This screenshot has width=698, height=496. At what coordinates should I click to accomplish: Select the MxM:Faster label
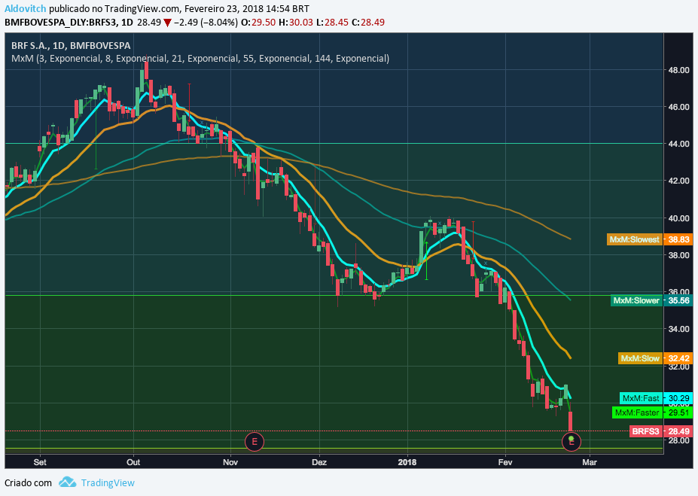(x=637, y=412)
